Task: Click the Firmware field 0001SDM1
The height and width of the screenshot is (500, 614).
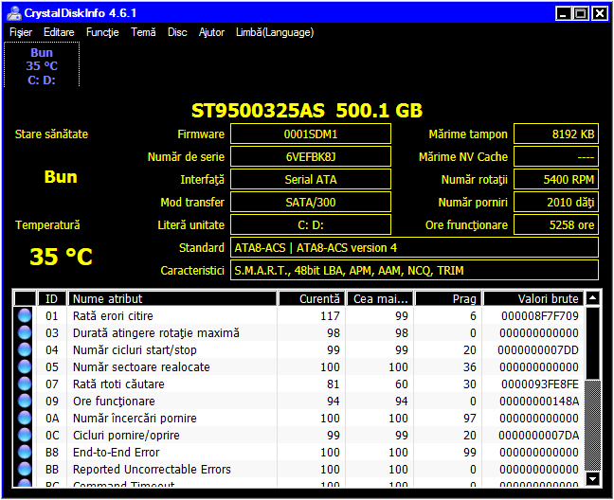Action: click(311, 134)
